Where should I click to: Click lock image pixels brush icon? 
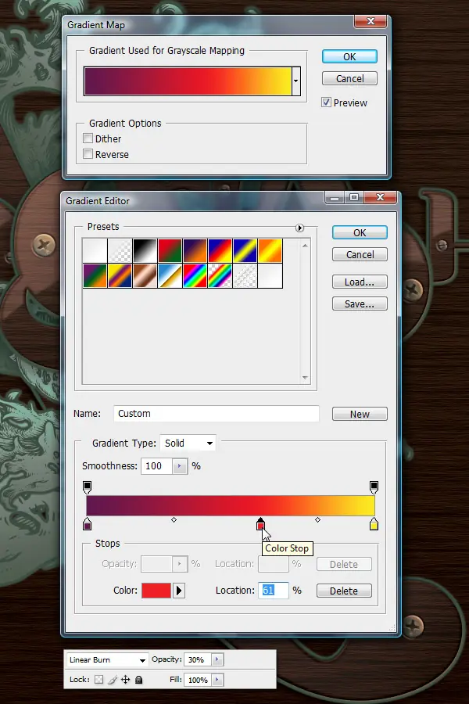coord(113,679)
